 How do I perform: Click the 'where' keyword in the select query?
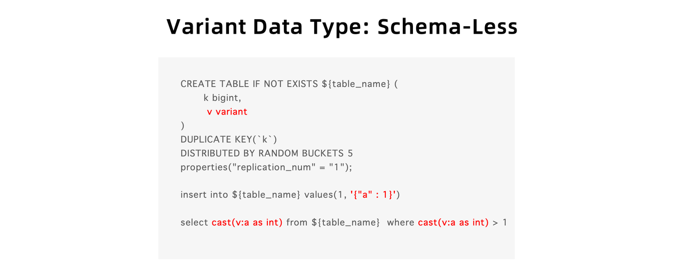[x=400, y=223]
